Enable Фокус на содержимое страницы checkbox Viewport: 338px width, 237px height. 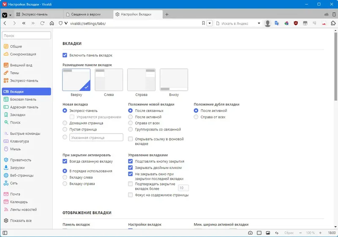pos(130,195)
